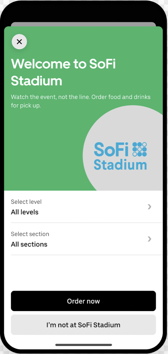
Task: Select the All sections value text
Action: [x=29, y=244]
